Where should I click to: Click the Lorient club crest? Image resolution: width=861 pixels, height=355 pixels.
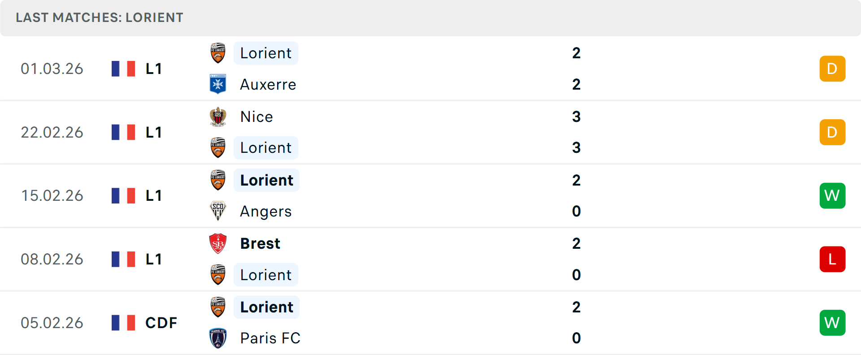point(218,53)
